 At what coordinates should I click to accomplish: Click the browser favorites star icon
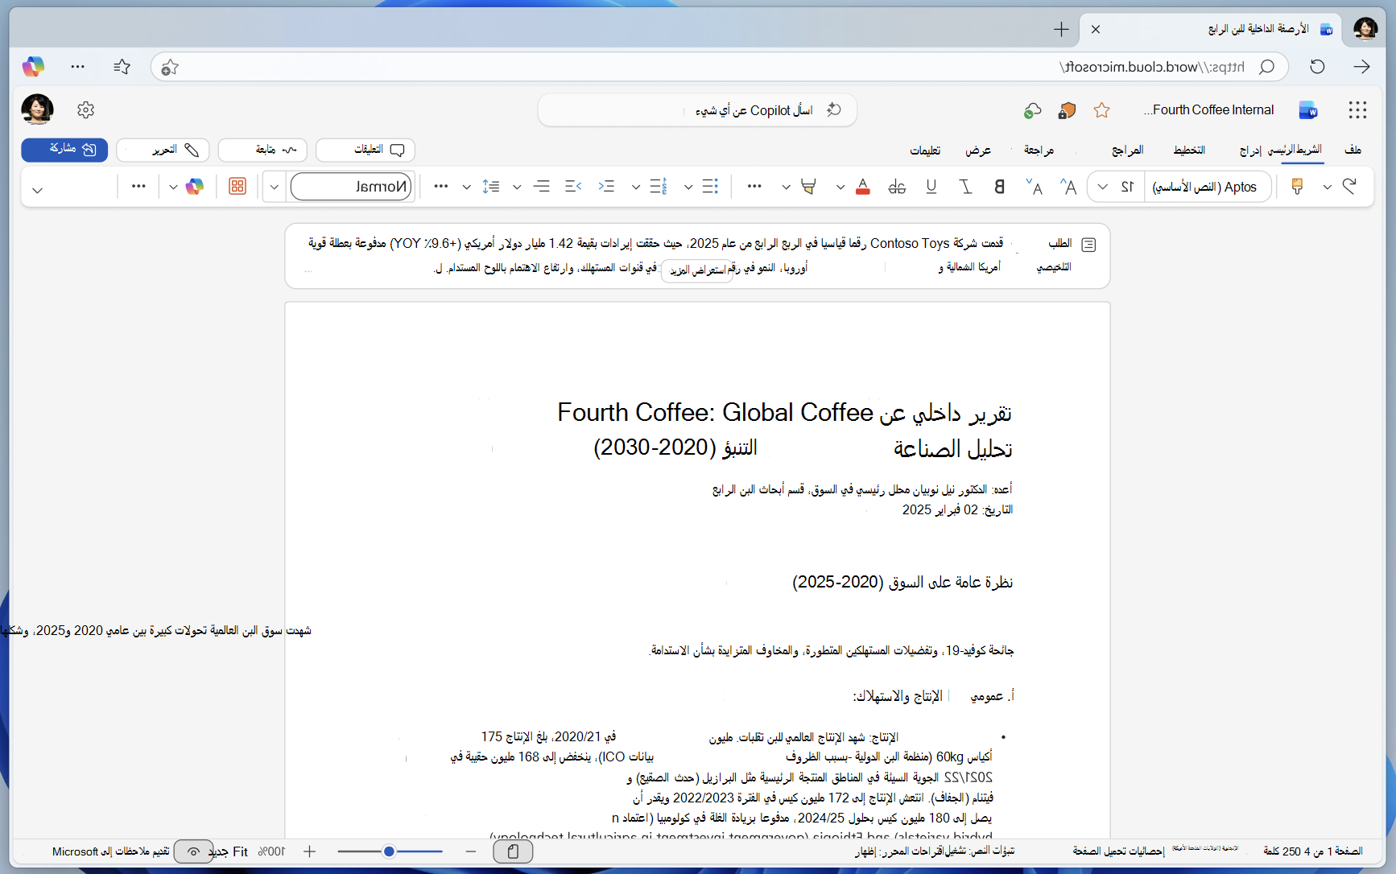point(122,67)
